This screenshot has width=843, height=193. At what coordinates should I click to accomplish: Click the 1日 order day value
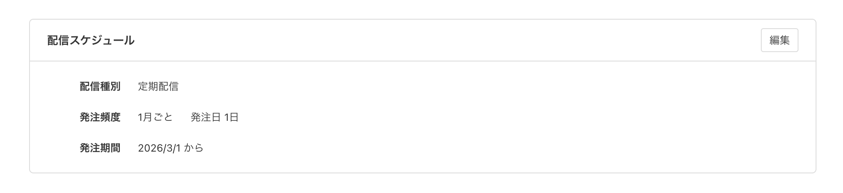tap(232, 117)
